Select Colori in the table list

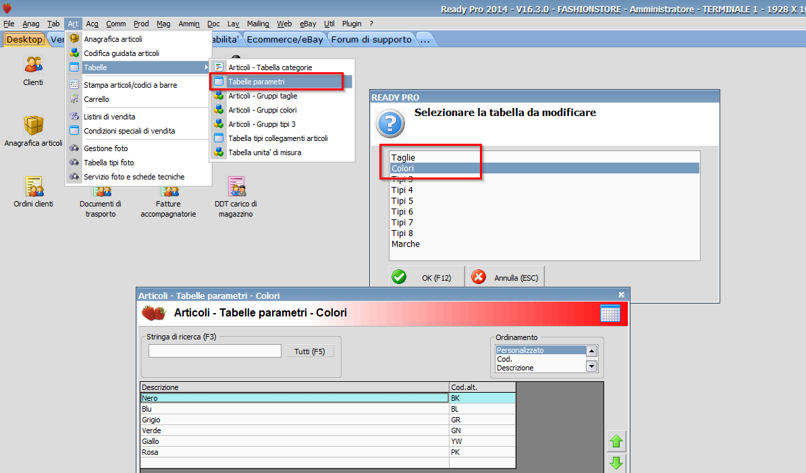point(544,169)
